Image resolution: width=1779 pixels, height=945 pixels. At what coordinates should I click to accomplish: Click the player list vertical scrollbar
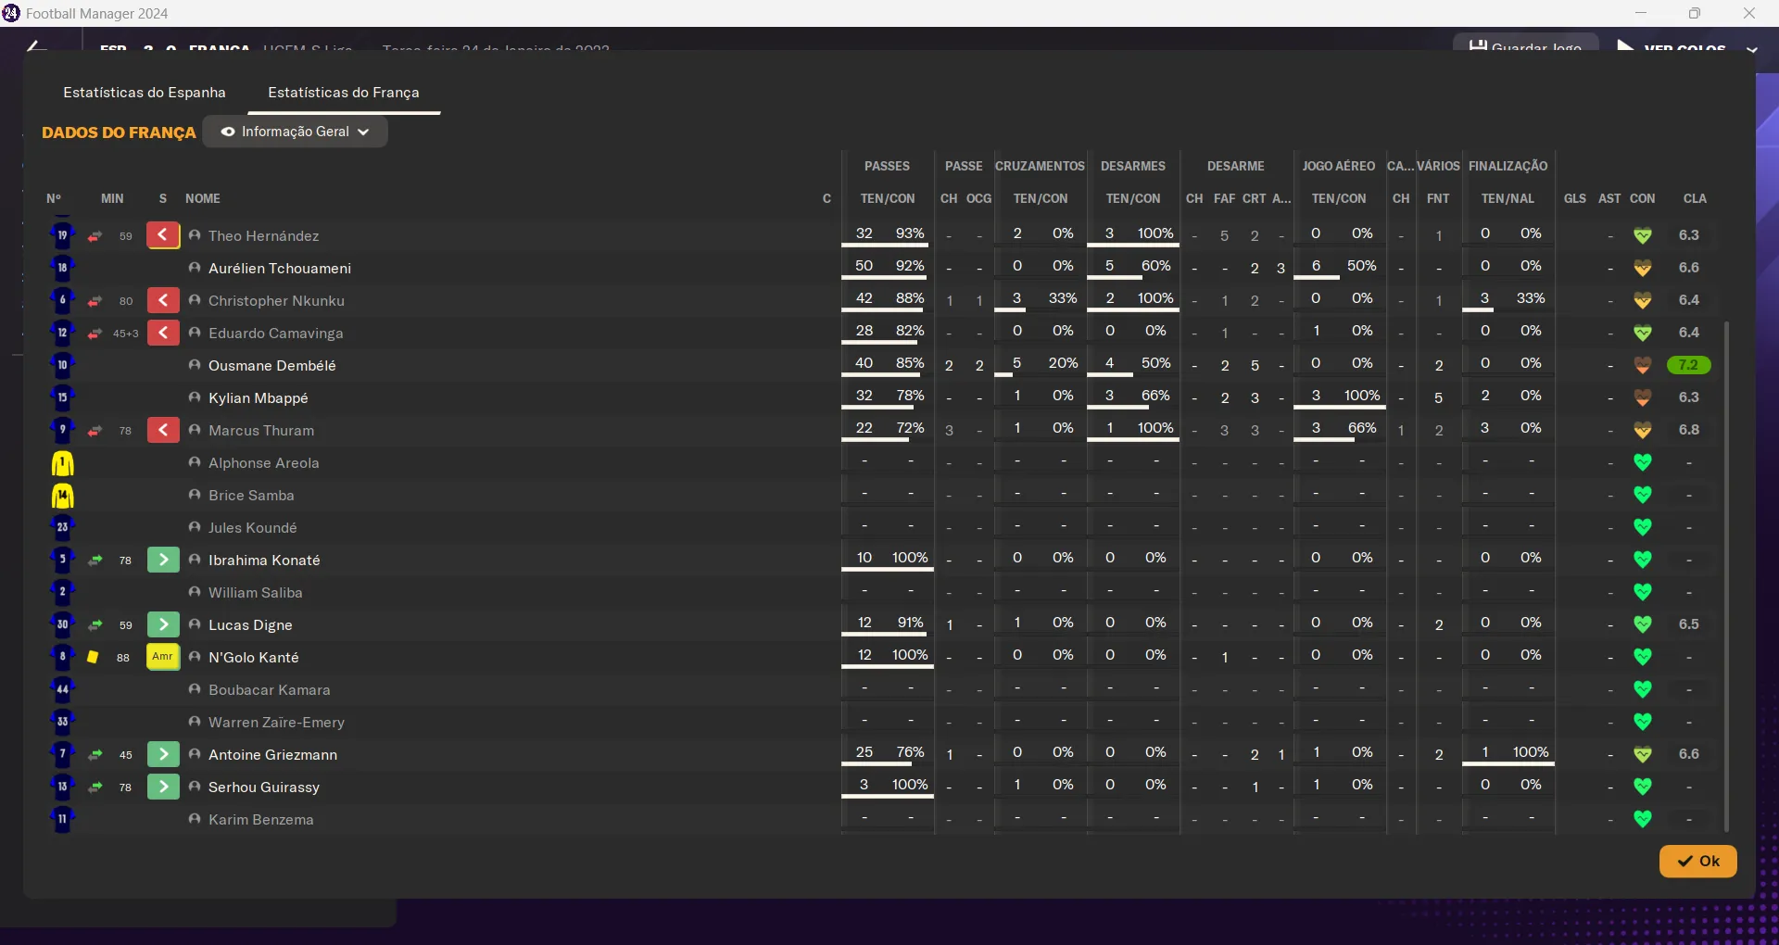1726,576
